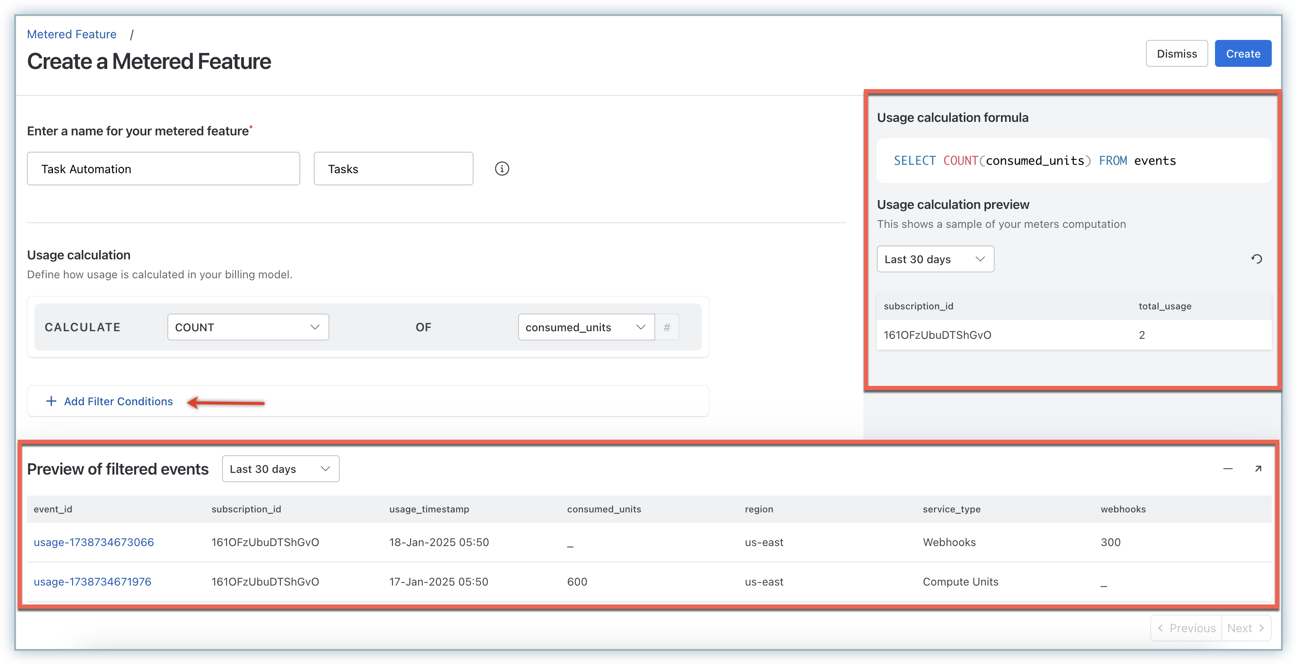Open the COUNT aggregation dropdown
Viewport: 1297px width, 665px height.
point(248,327)
